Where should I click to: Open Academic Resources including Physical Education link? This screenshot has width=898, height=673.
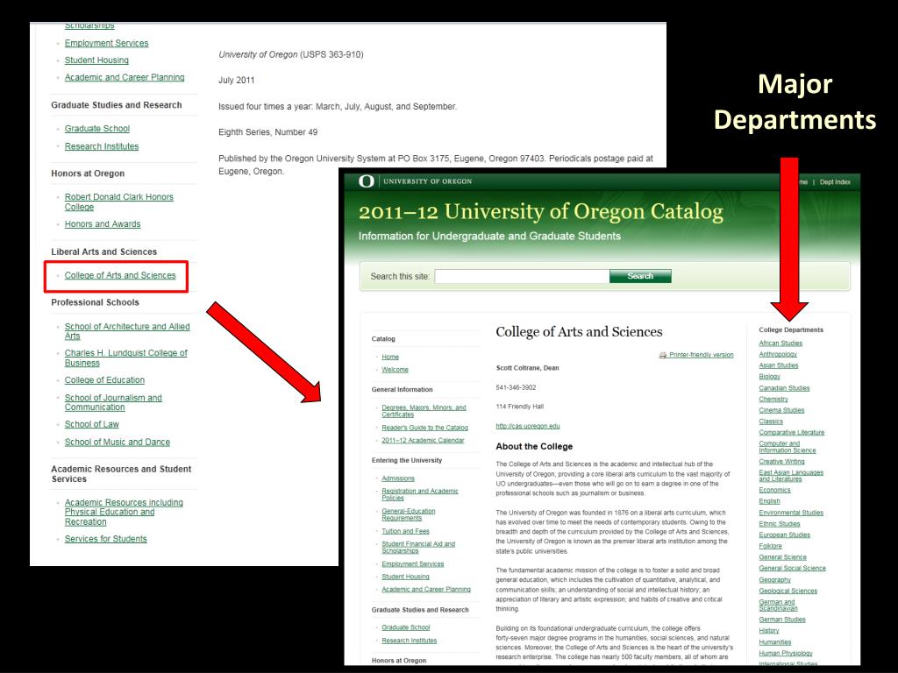(x=124, y=512)
